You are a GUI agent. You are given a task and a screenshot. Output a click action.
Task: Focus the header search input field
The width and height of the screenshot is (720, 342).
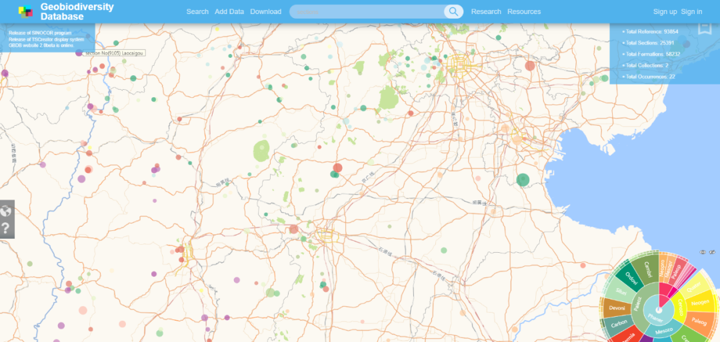tap(367, 11)
